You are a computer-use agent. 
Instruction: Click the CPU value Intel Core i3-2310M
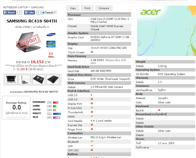(x=110, y=20)
